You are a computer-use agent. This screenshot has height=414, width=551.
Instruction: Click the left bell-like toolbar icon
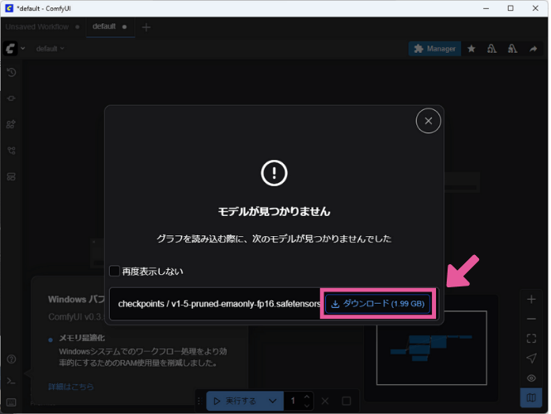tap(492, 49)
